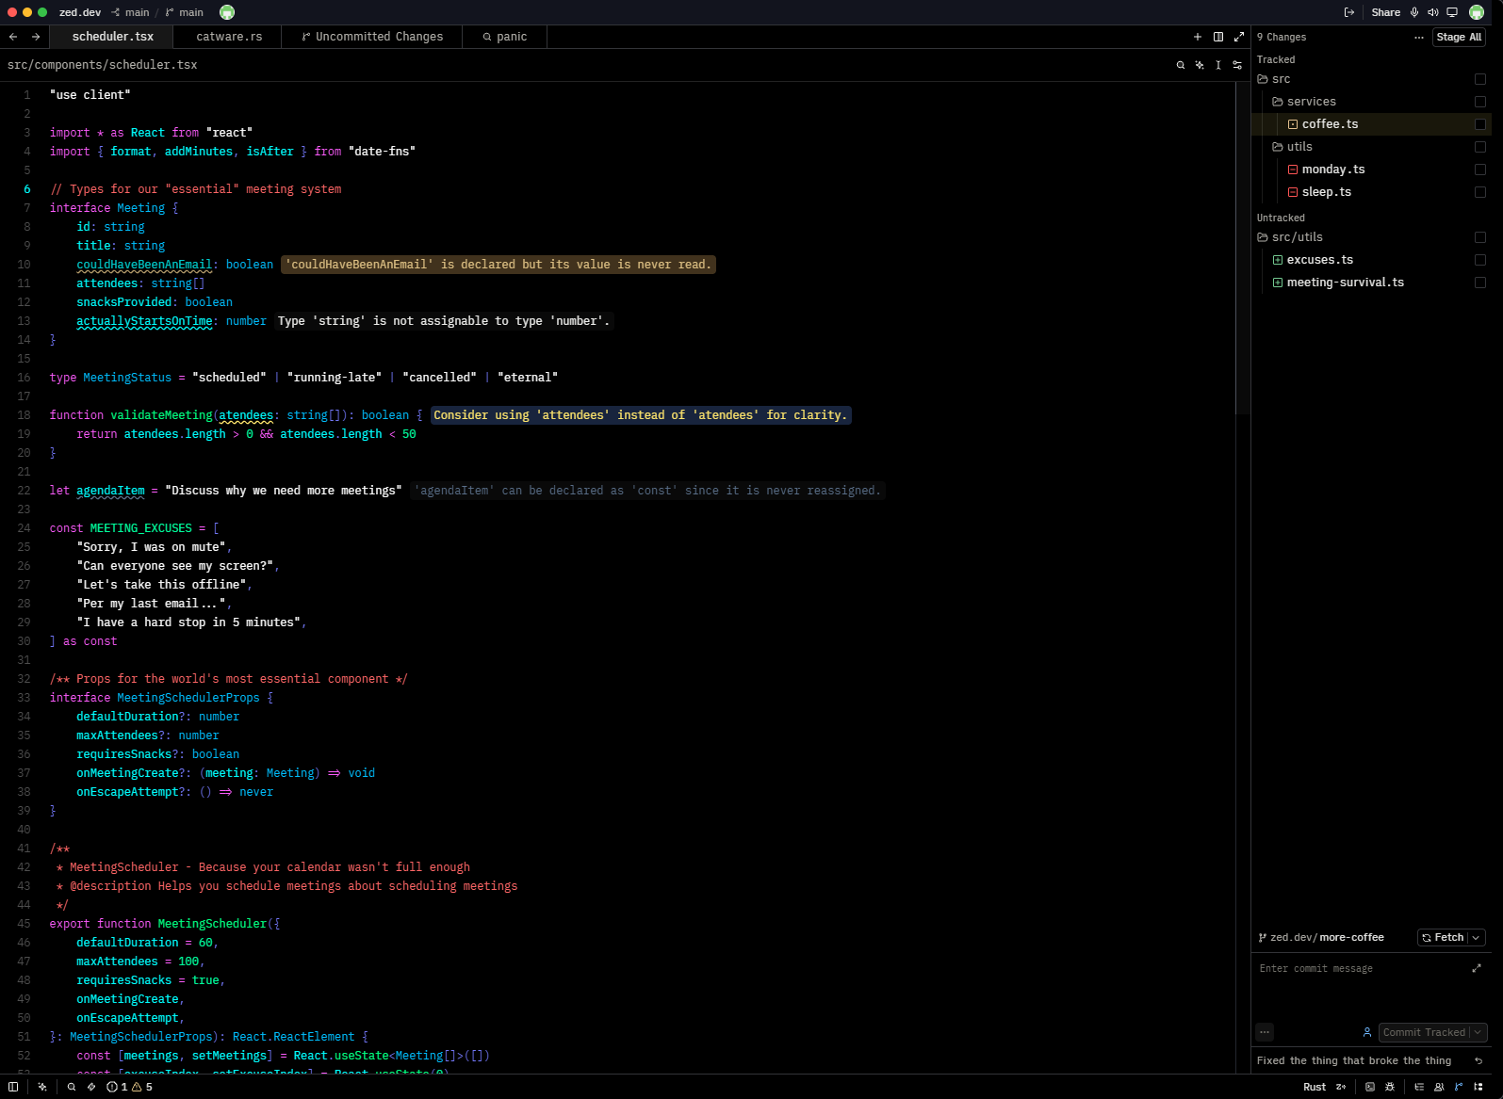The image size is (1503, 1099).
Task: Show diagnostics with 1 error 5 warnings
Action: [130, 1087]
